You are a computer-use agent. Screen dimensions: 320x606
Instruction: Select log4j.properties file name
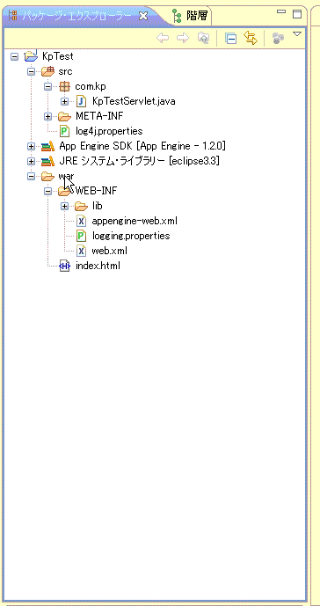click(109, 131)
